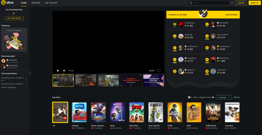Image resolution: width=262 pixels, height=135 pixels.
Task: Select the third stream thumbnail
Action: click(x=108, y=80)
